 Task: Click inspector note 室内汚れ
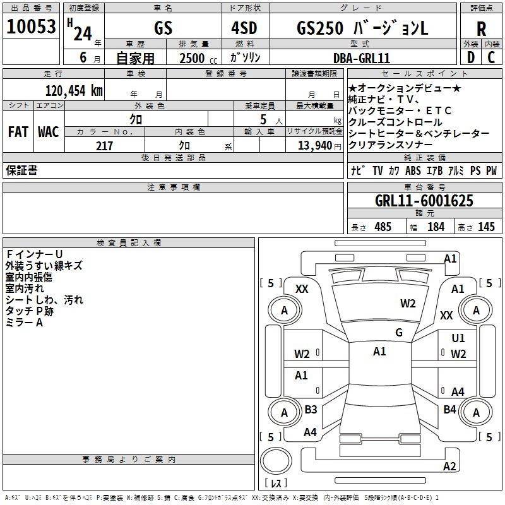tap(25, 288)
